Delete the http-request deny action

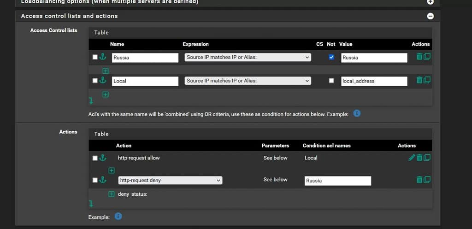[419, 180]
